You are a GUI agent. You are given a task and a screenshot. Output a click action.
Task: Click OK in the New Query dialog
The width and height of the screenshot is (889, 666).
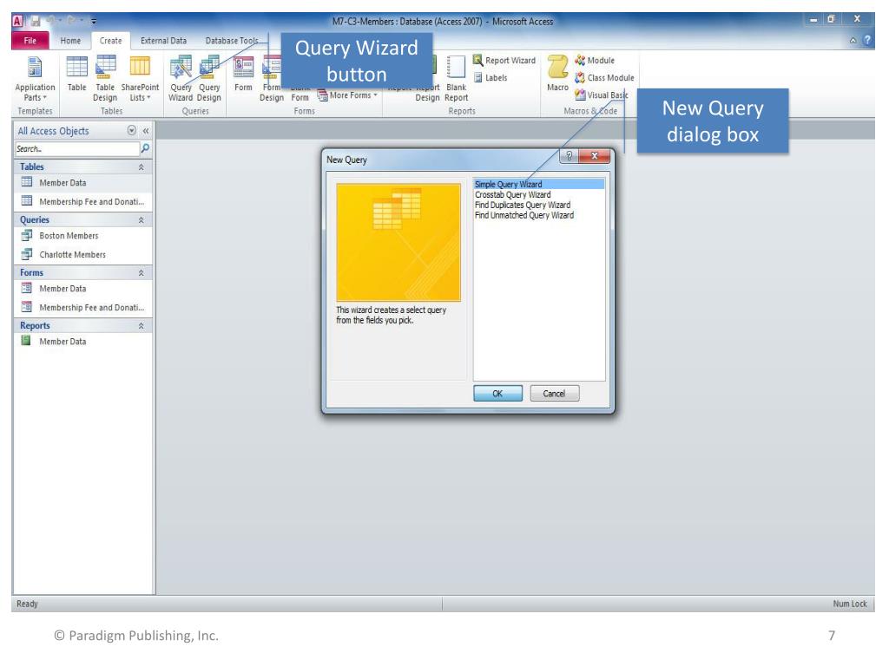coord(497,393)
